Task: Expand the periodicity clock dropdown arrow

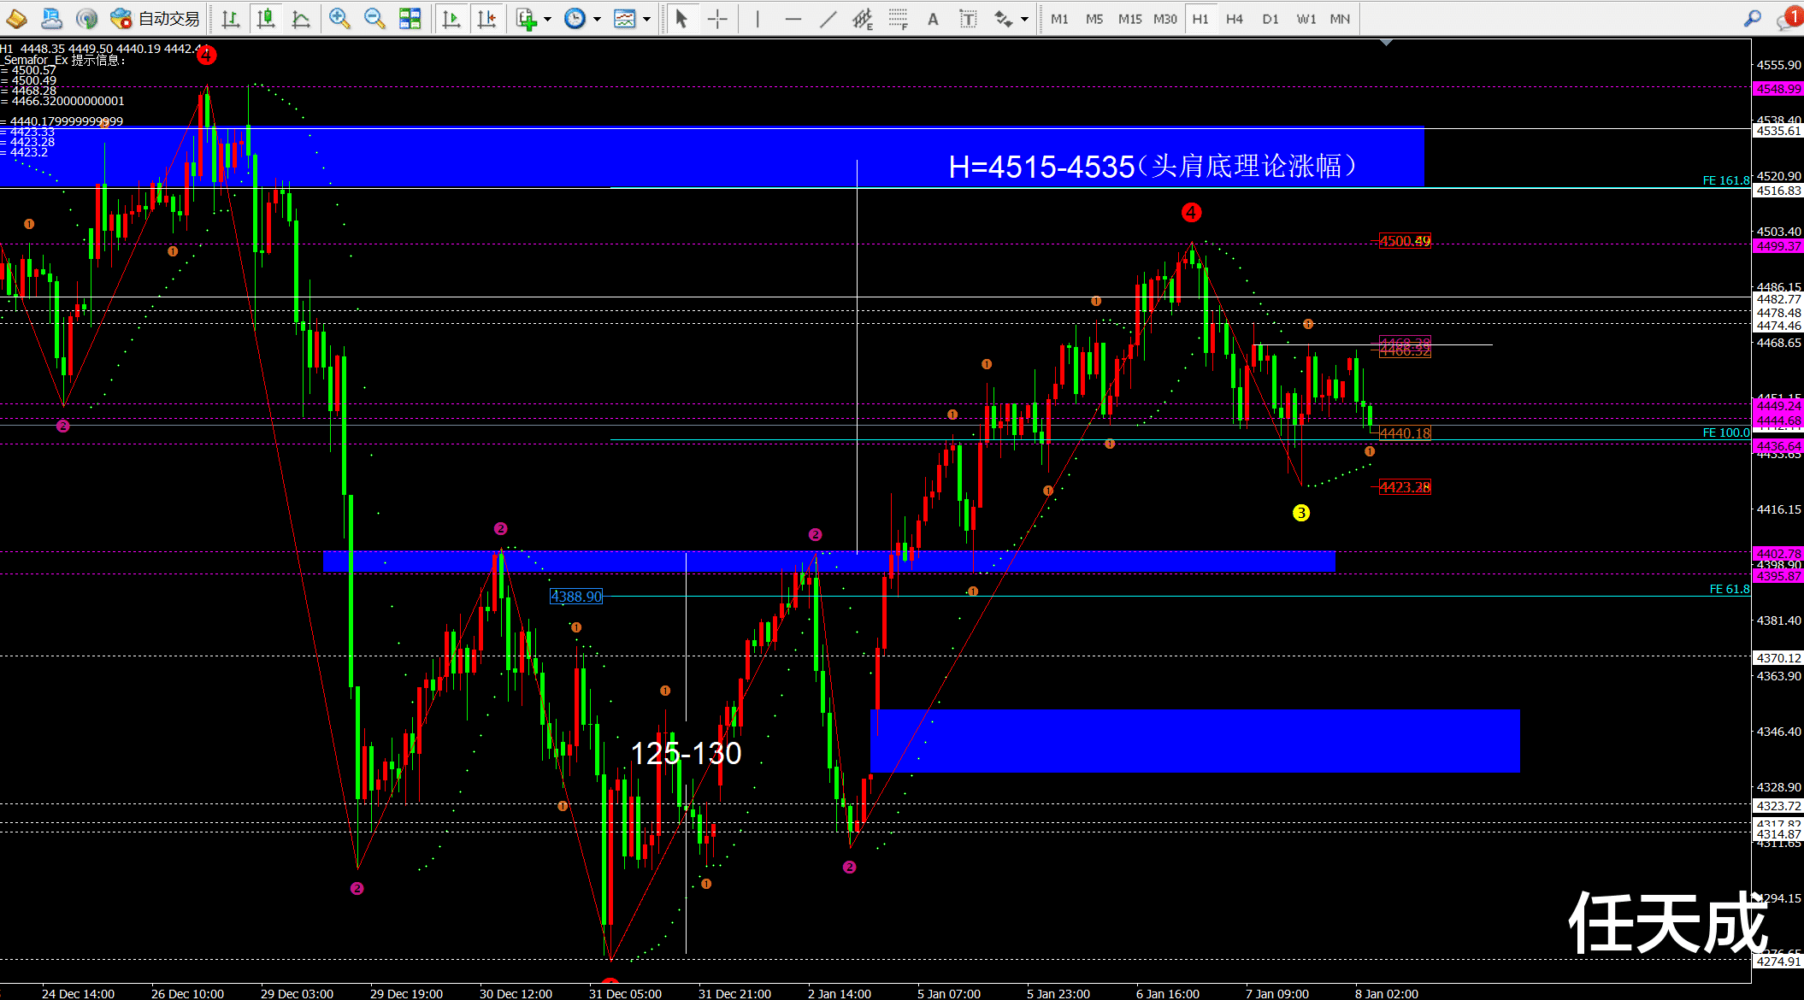Action: tap(597, 18)
